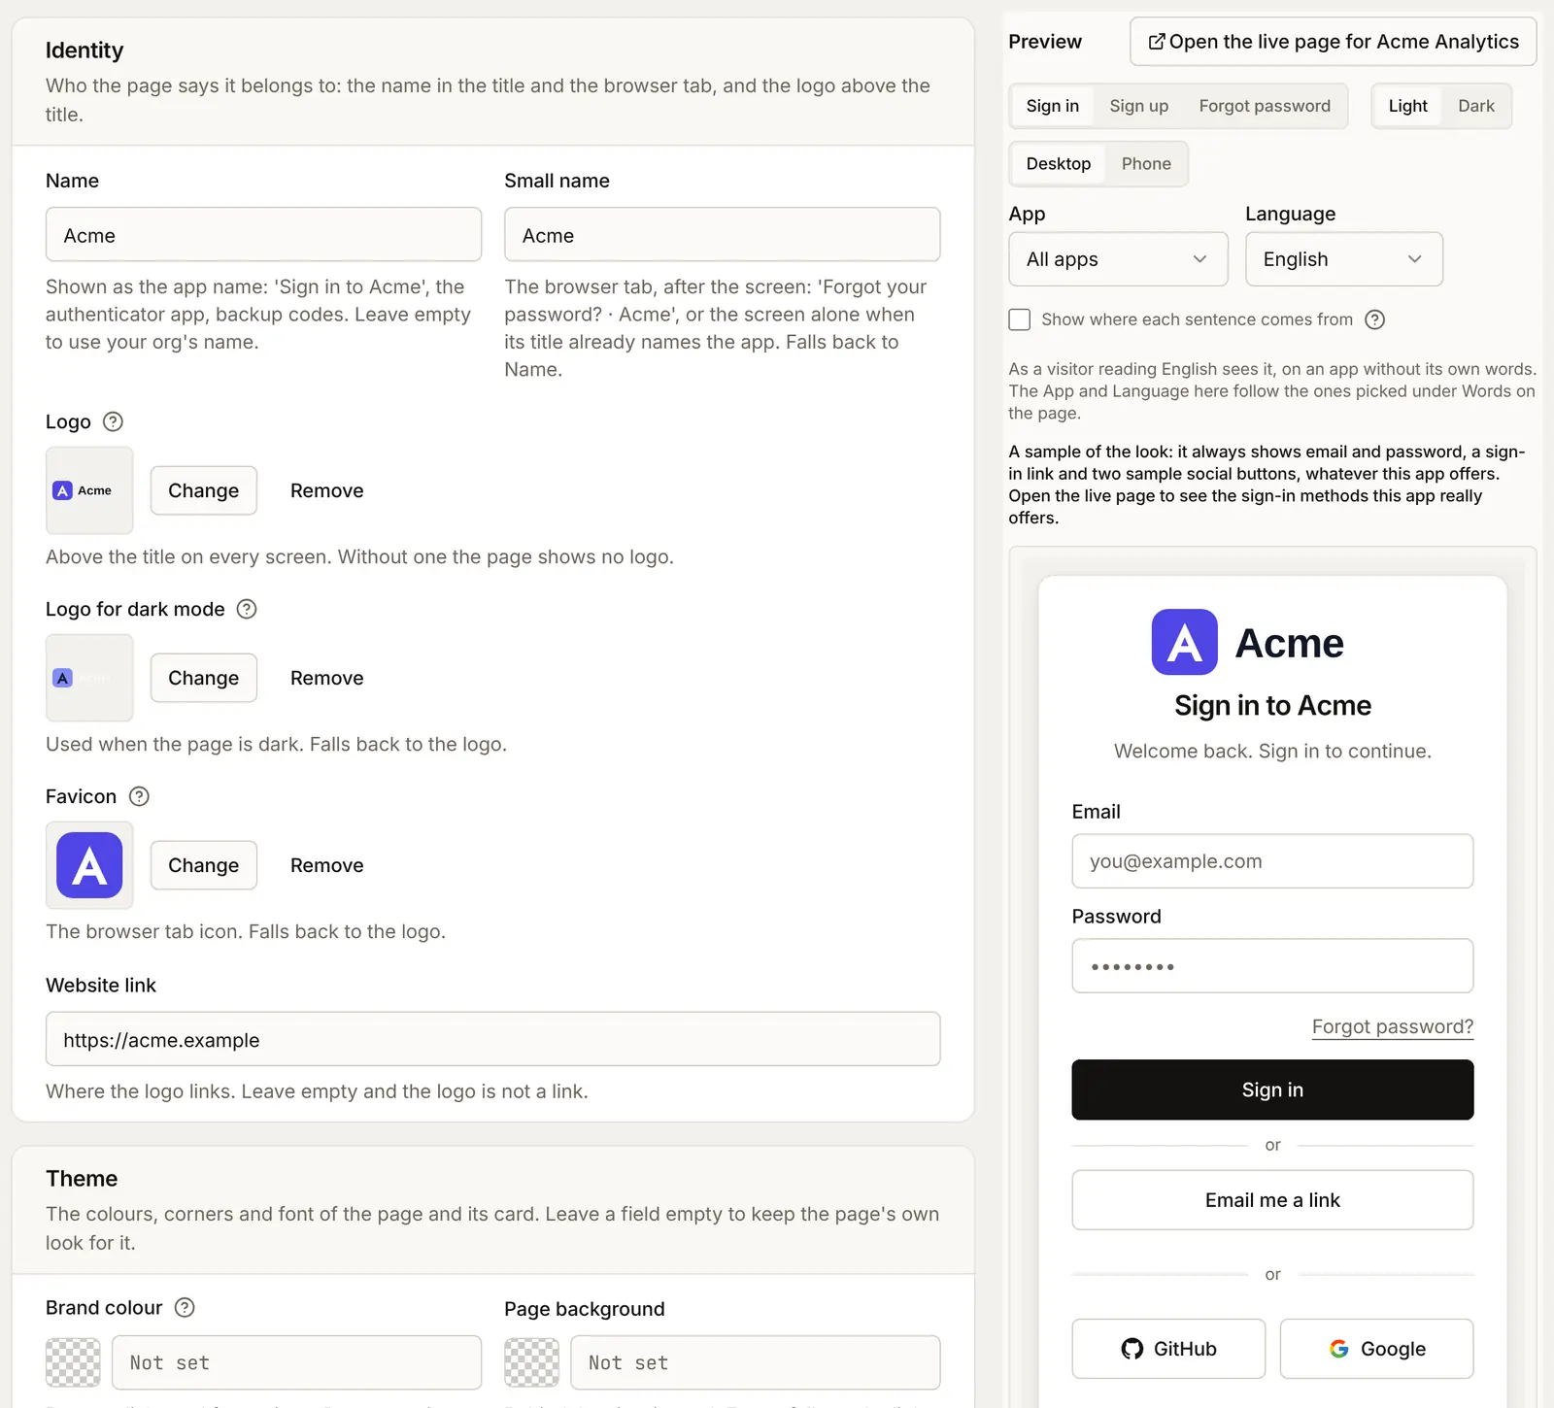Click the preview Email field
This screenshot has width=1554, height=1408.
click(1272, 861)
